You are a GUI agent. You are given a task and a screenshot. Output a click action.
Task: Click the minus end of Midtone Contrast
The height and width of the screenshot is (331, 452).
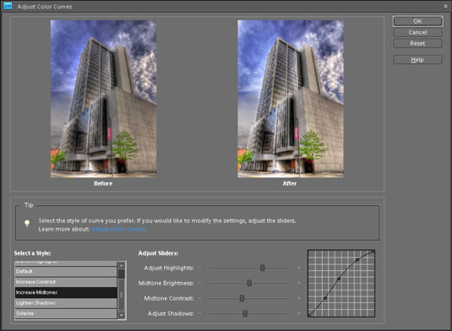[199, 298]
